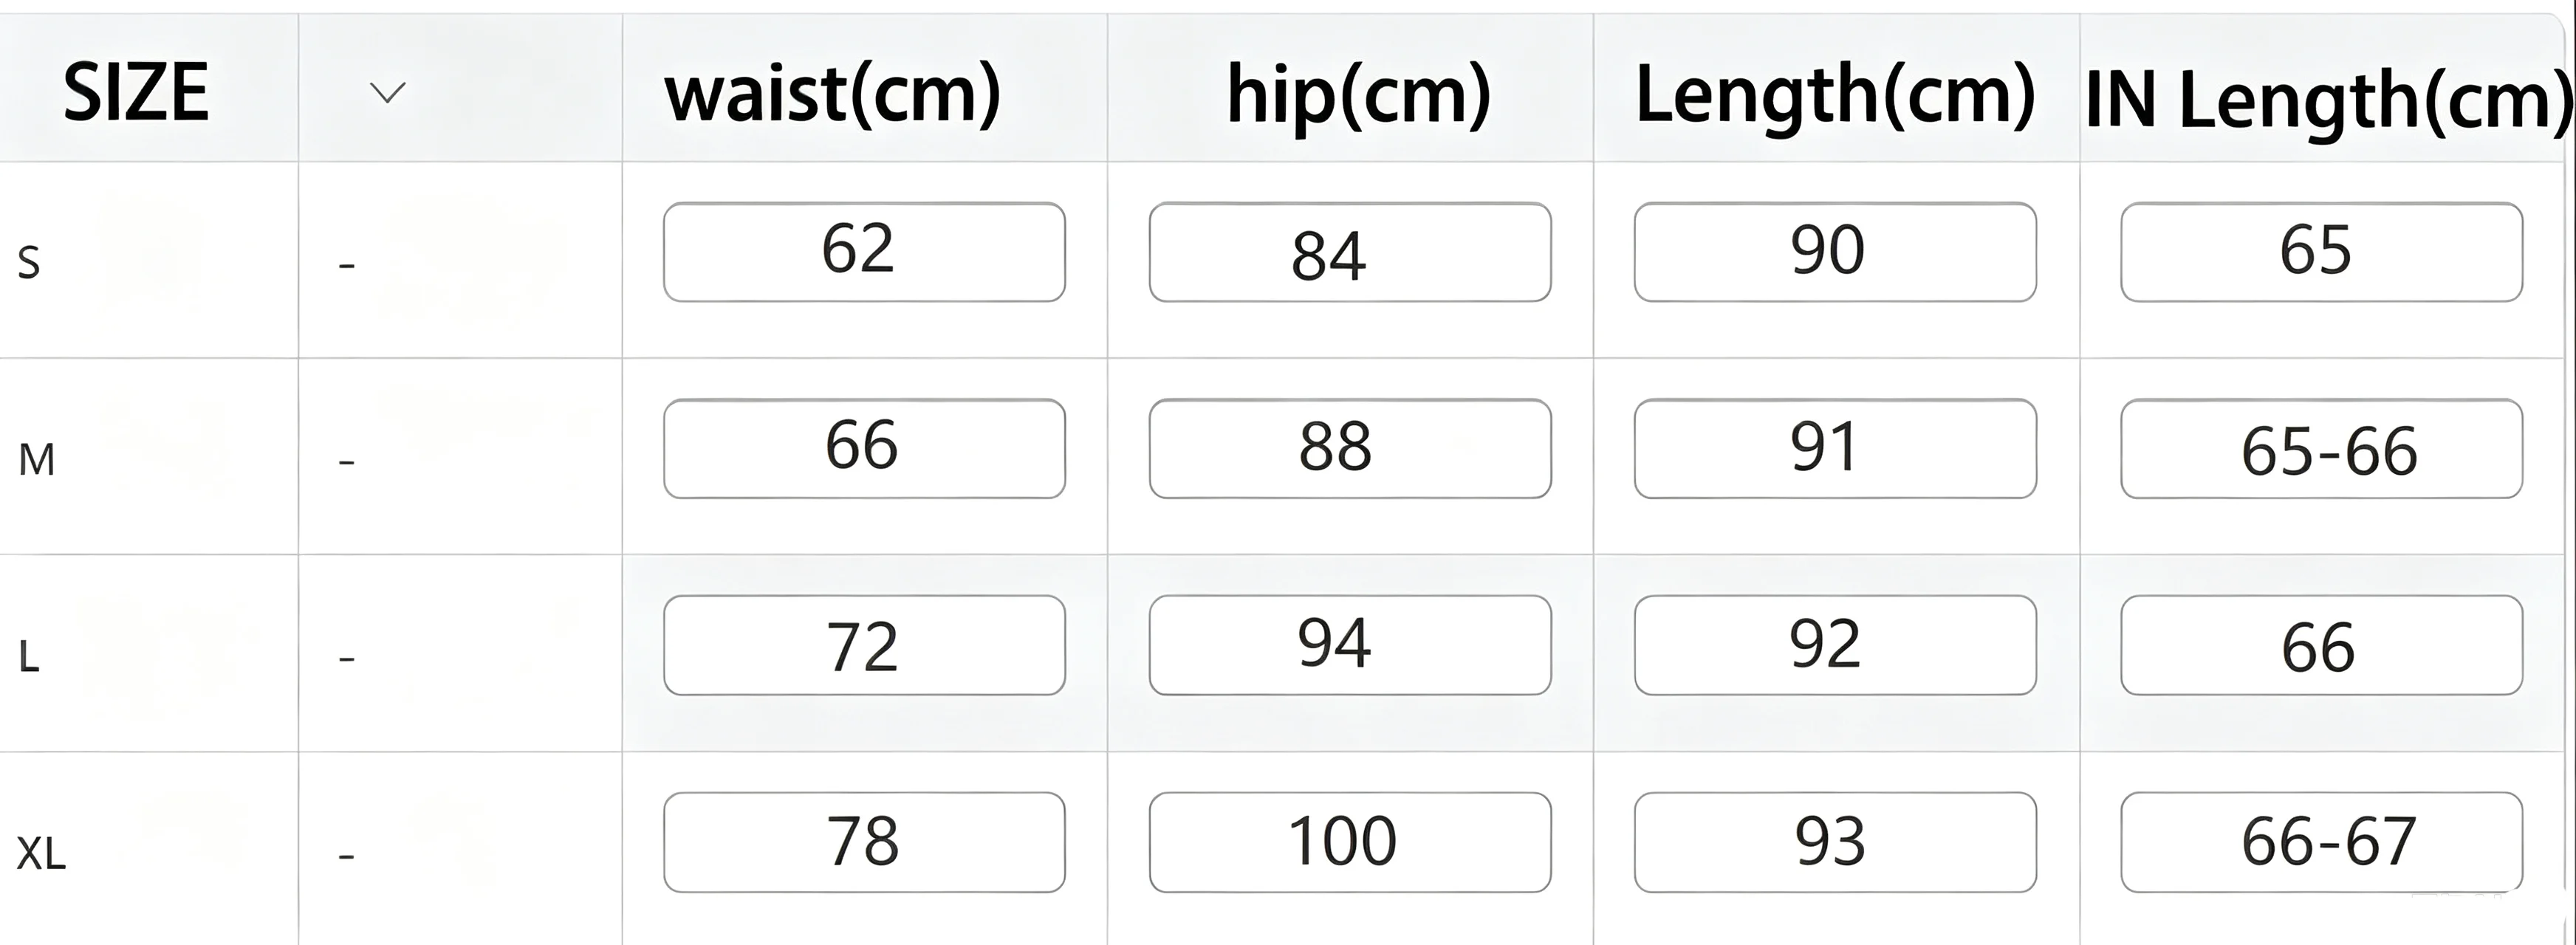Edit the hip field showing 100
Screen dimensions: 2576x945
[x=1350, y=842]
